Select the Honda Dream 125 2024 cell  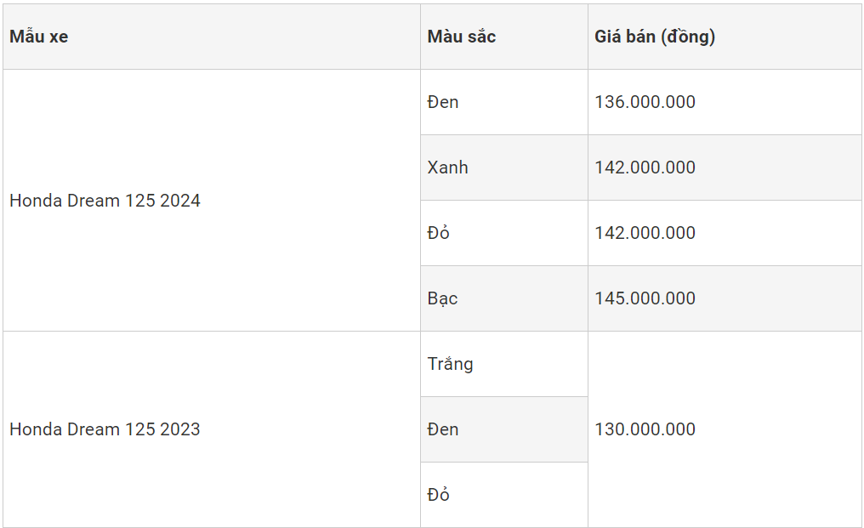pos(105,201)
